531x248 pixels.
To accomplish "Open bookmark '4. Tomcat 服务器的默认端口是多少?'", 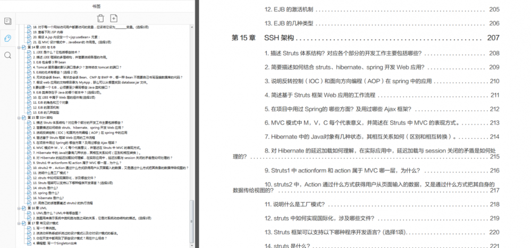I will [x=77, y=67].
